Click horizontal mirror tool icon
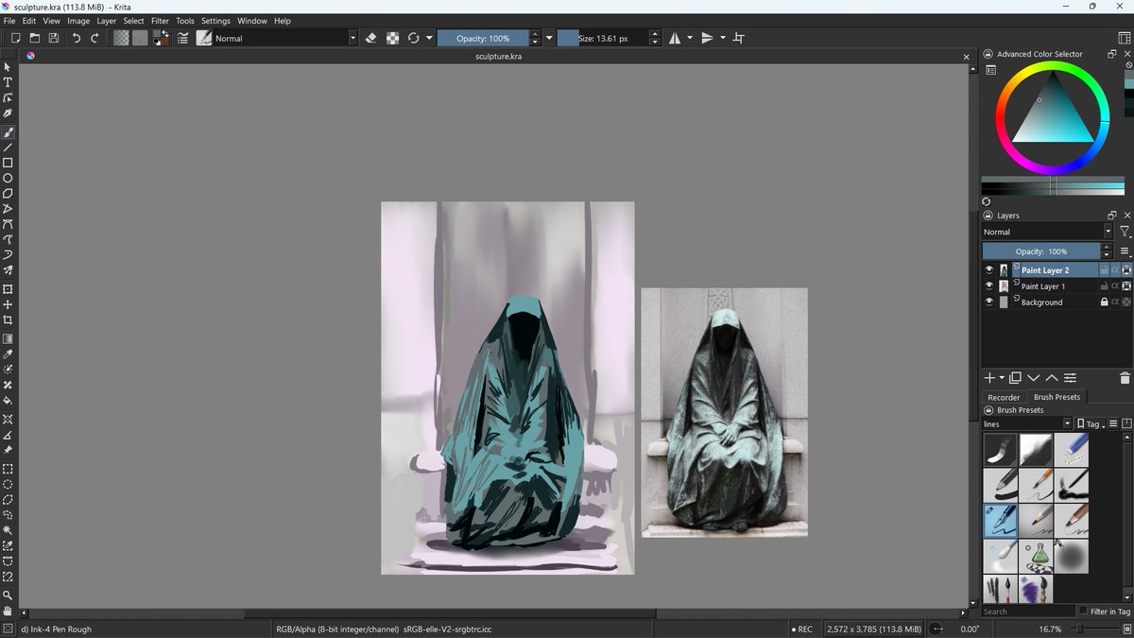1134x638 pixels. tap(675, 38)
